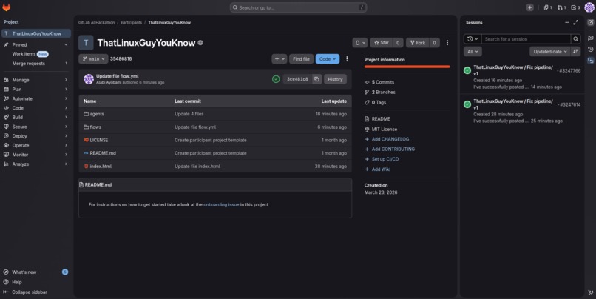596x299 pixels.
Task: Expand the Analyze menu
Action: [x=35, y=164]
